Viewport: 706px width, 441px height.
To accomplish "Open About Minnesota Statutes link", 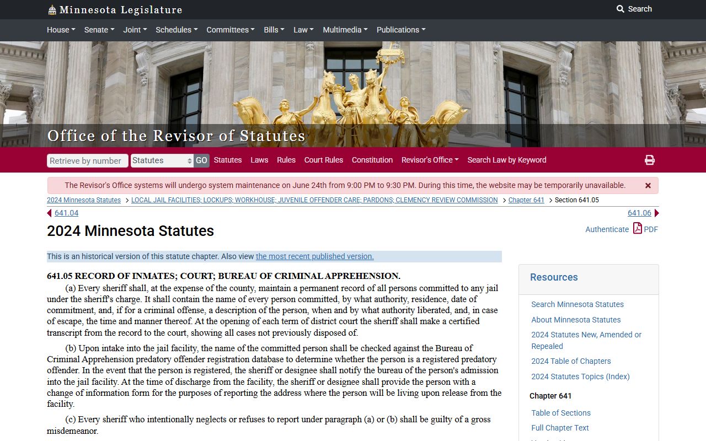I will coord(576,320).
